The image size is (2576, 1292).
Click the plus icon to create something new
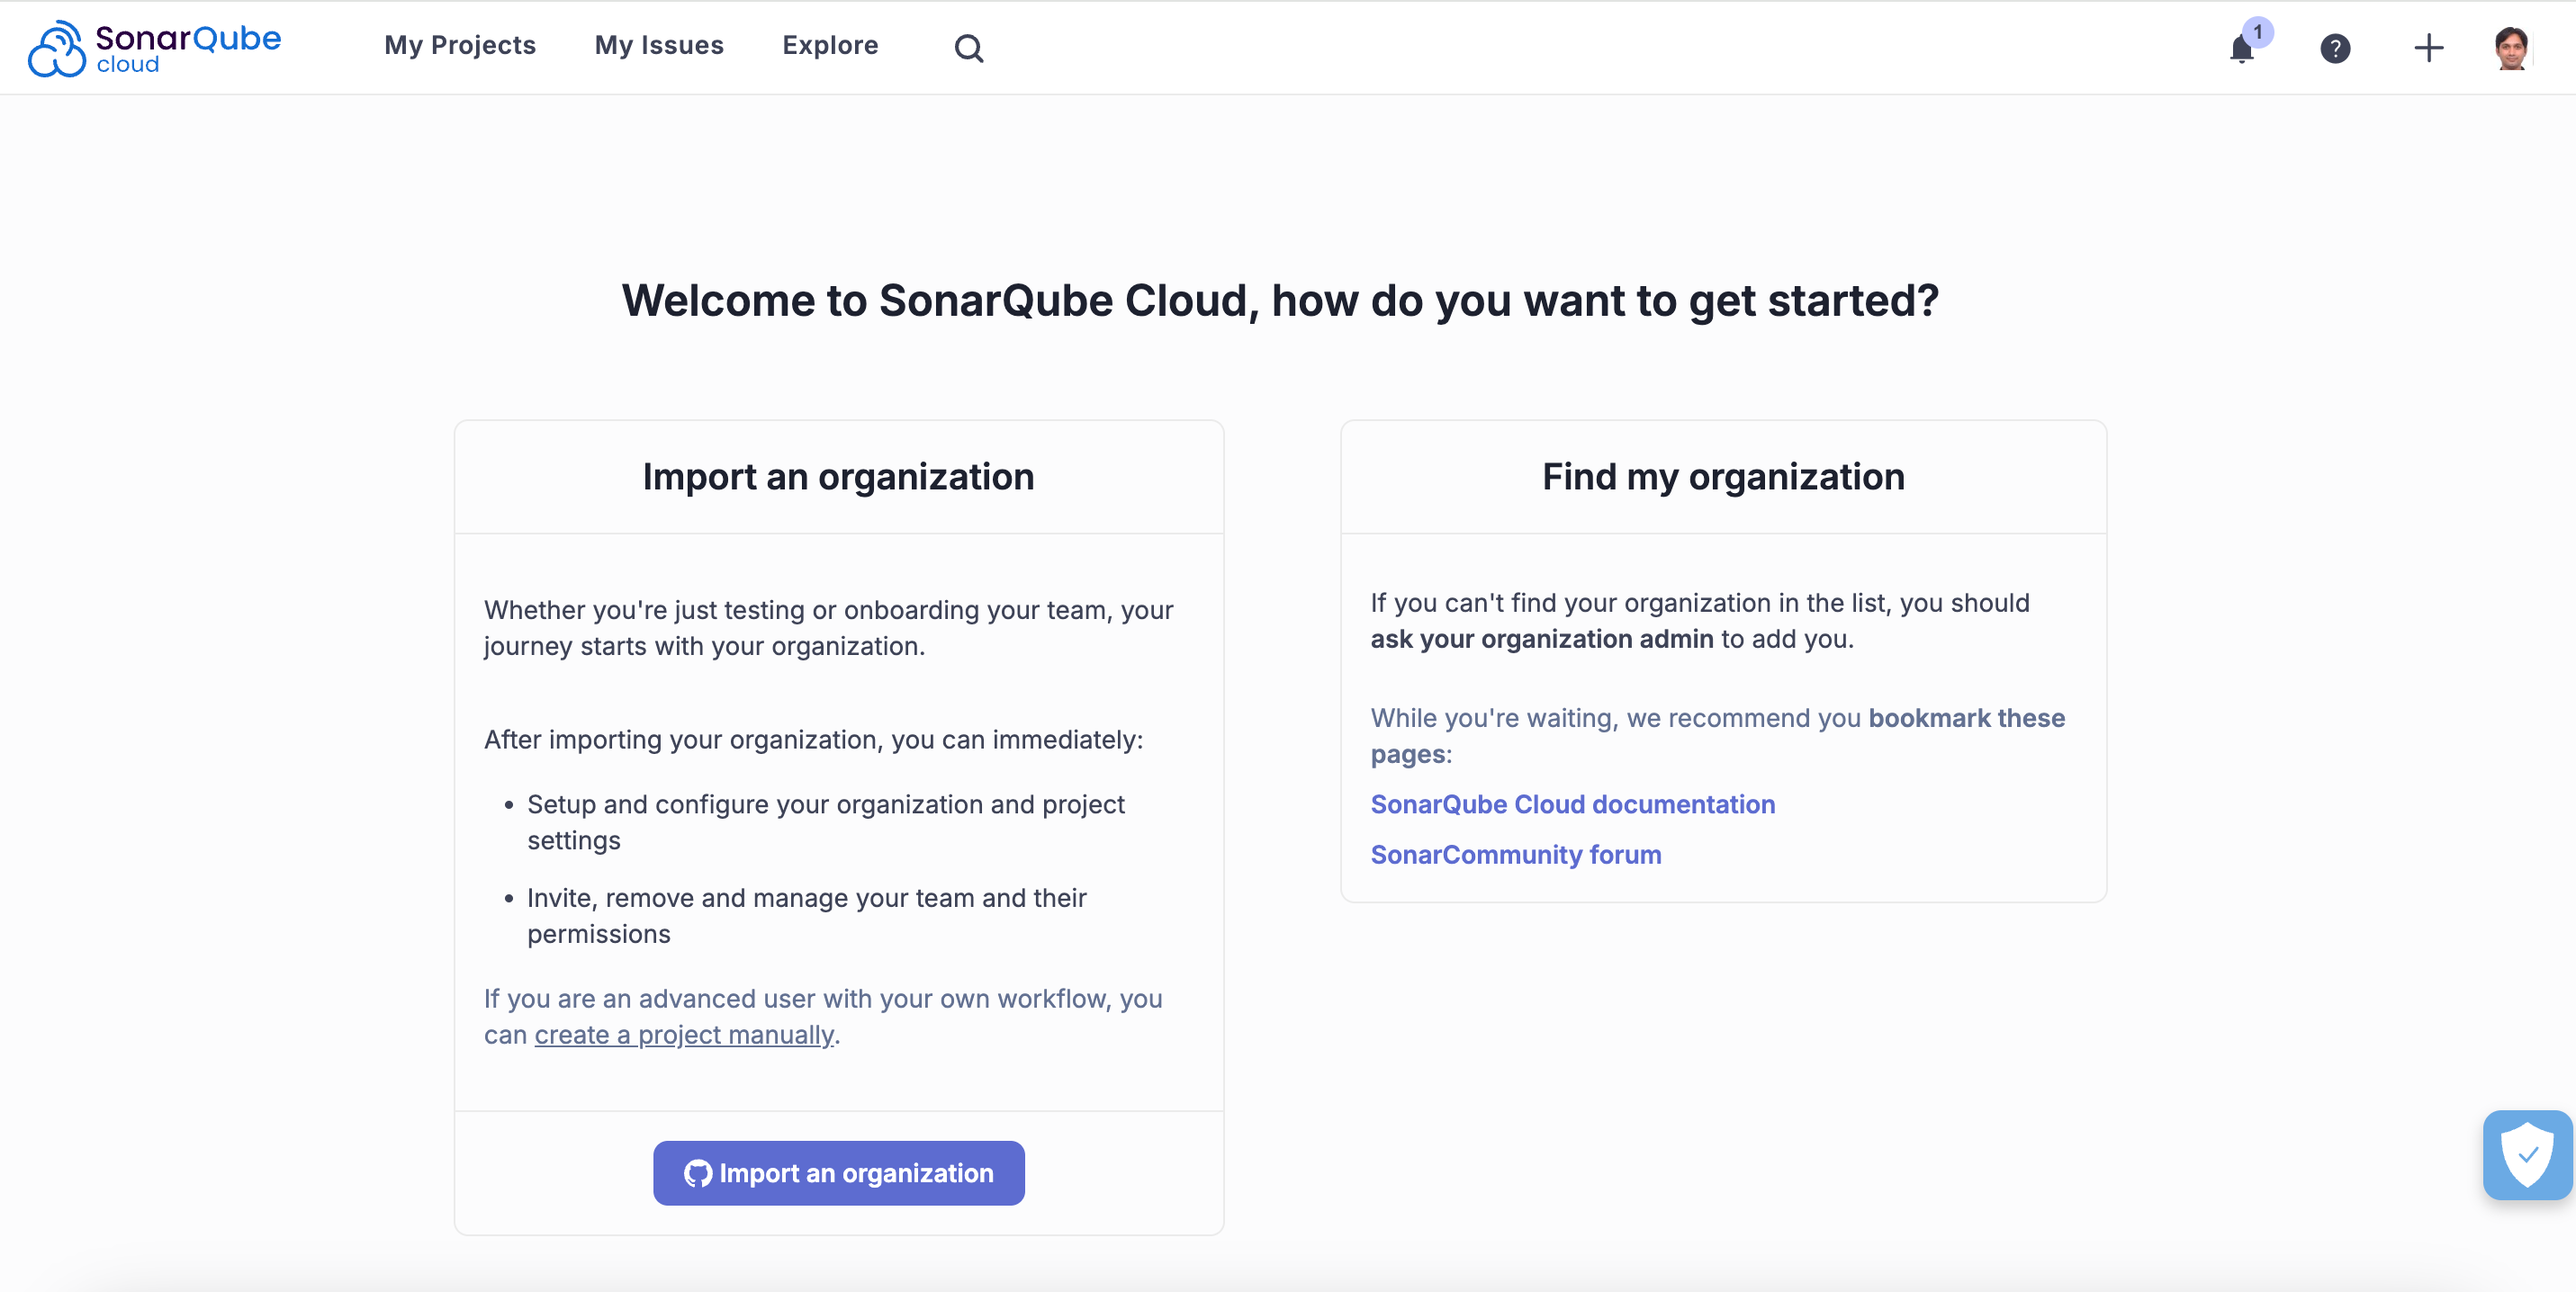coord(2429,47)
